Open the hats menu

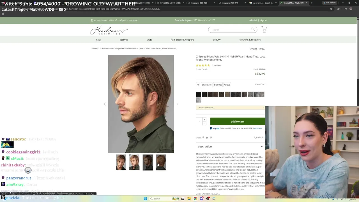[x=98, y=40]
